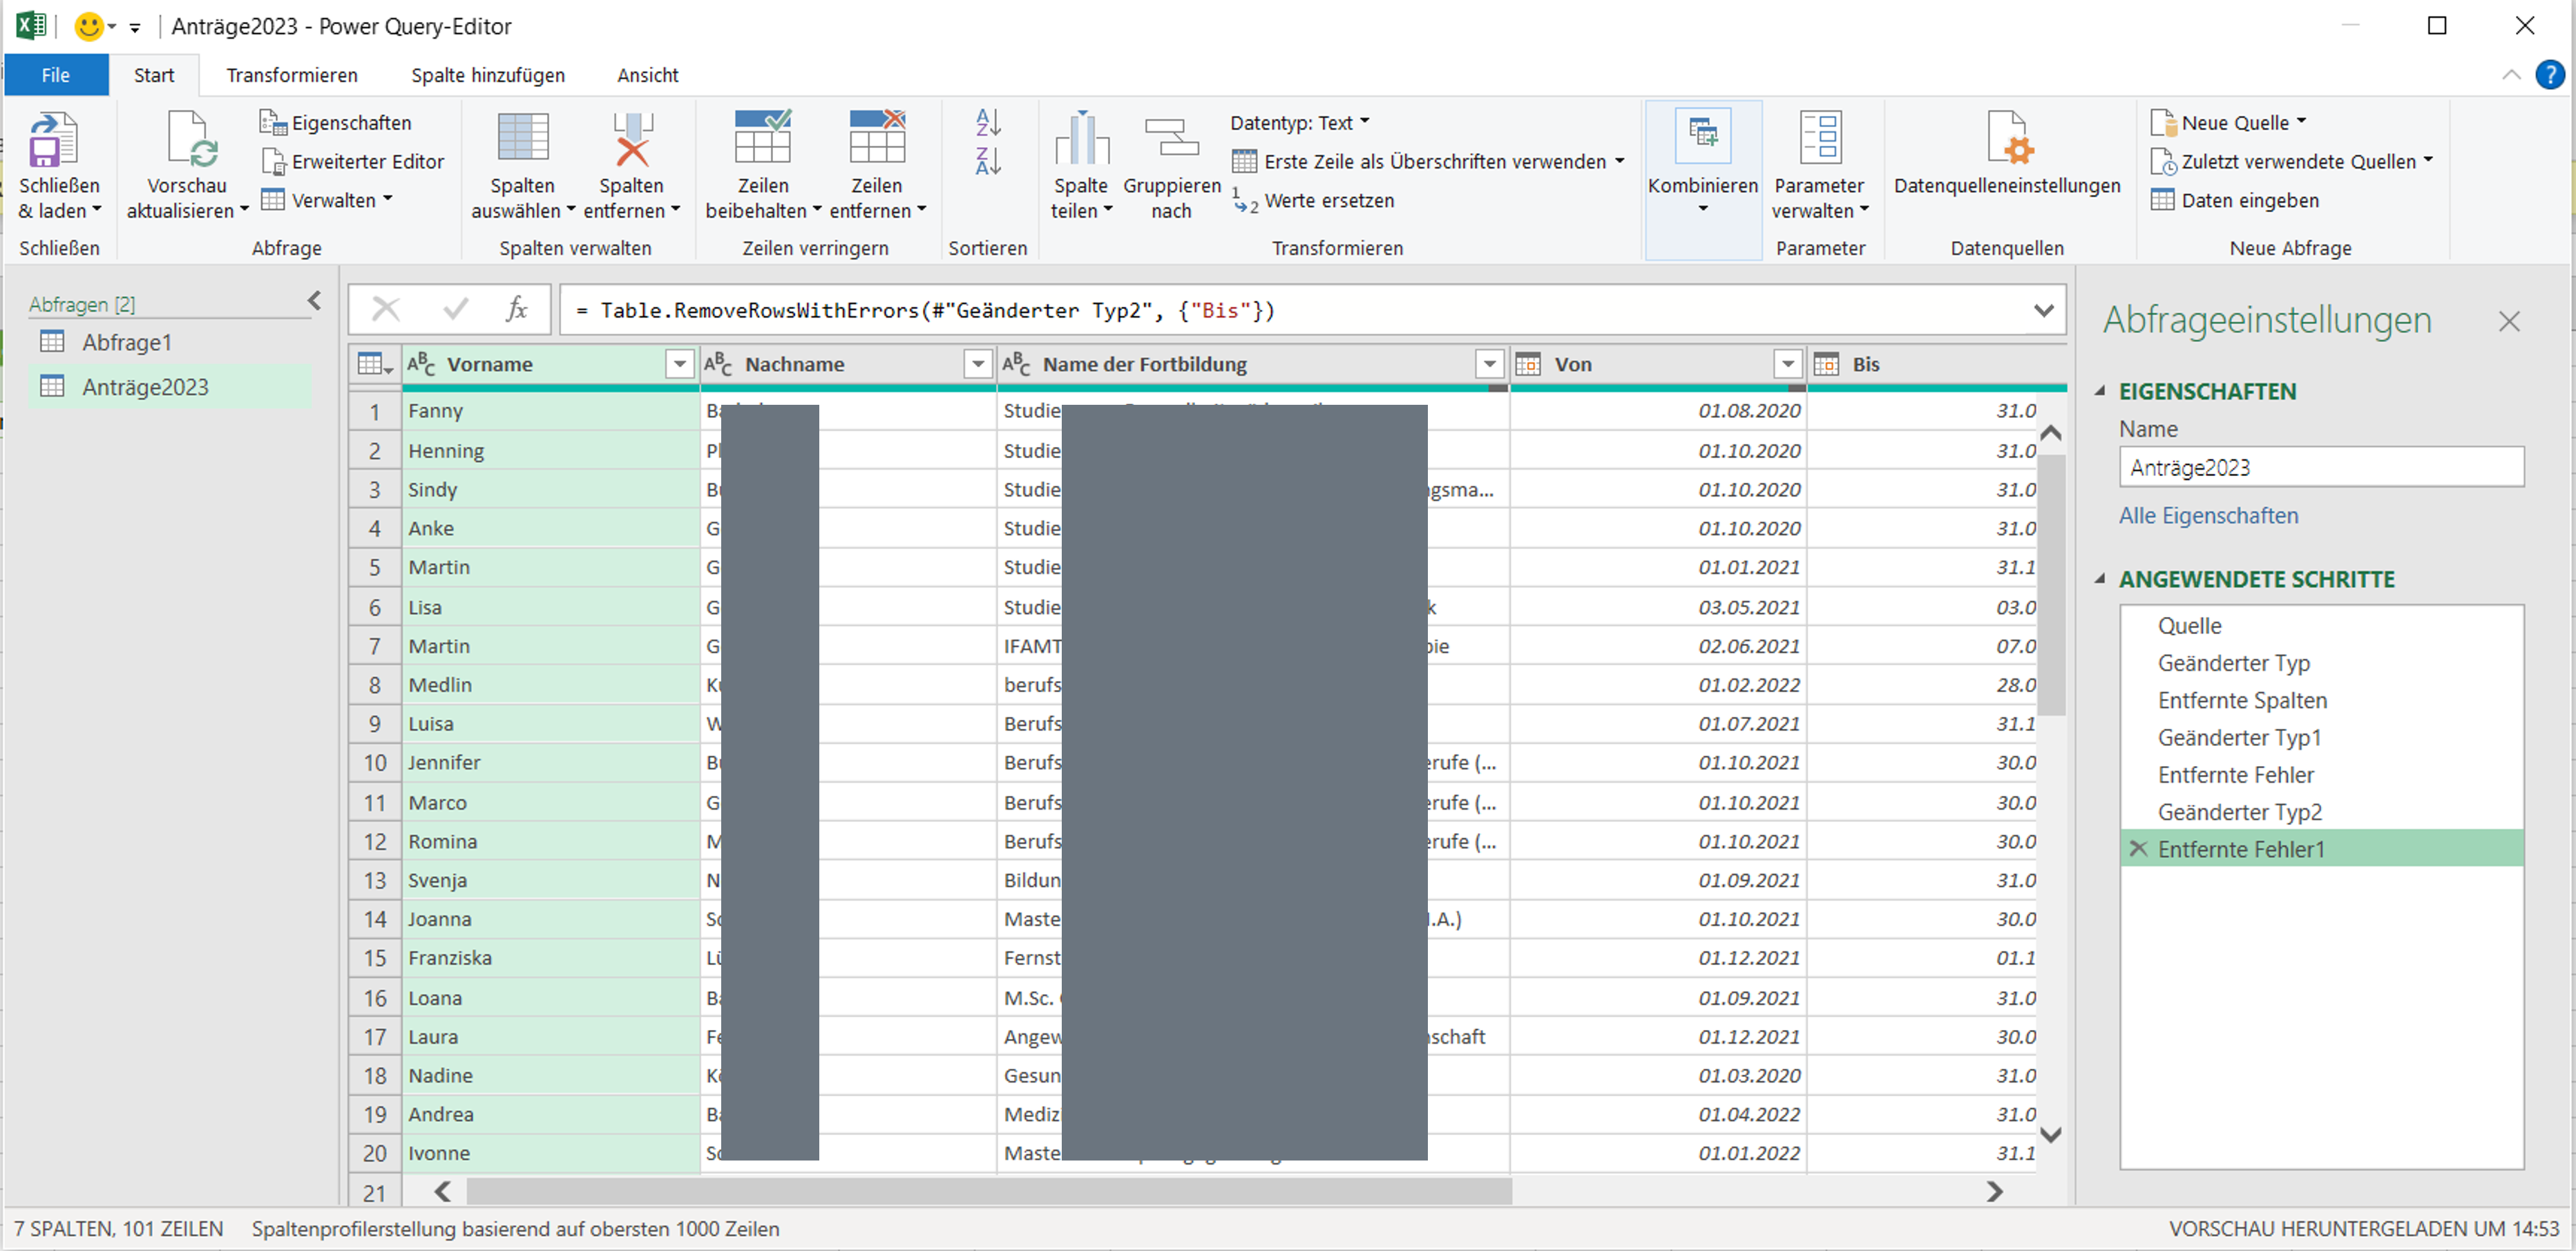Screen dimensions: 2576x1251
Task: Collapse the EIGENSCHAFTEN section
Action: click(x=2100, y=391)
